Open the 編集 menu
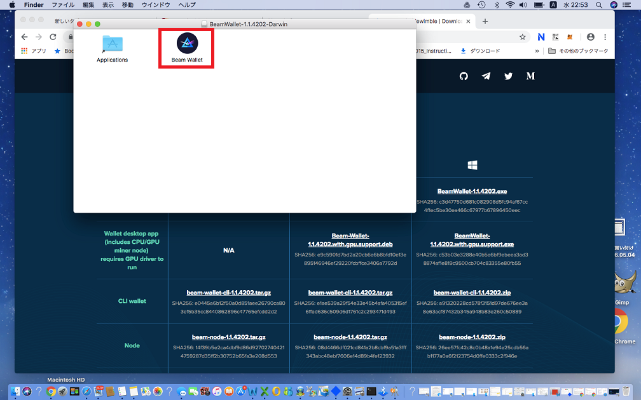The width and height of the screenshot is (641, 400). tap(88, 5)
